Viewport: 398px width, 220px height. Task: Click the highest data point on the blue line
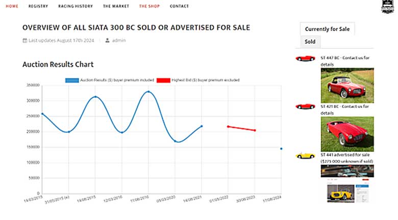148,92
